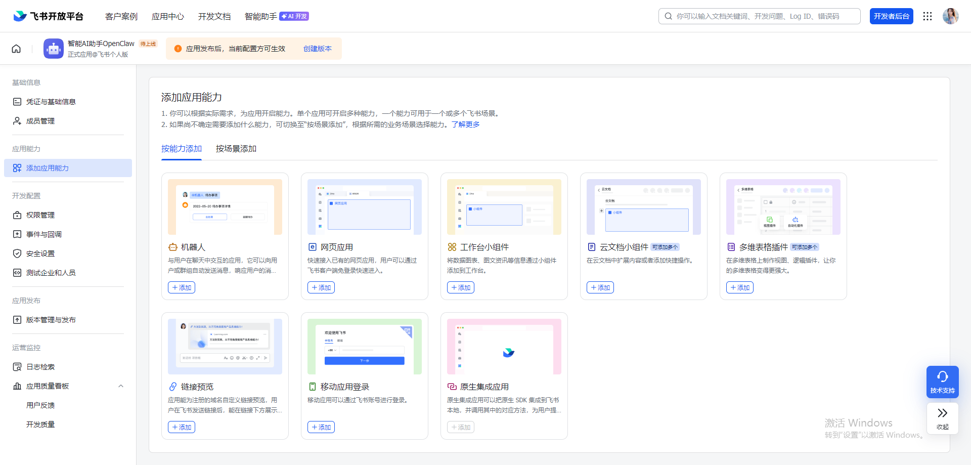
Task: Add the 云文档小组件 capability
Action: [x=600, y=287]
